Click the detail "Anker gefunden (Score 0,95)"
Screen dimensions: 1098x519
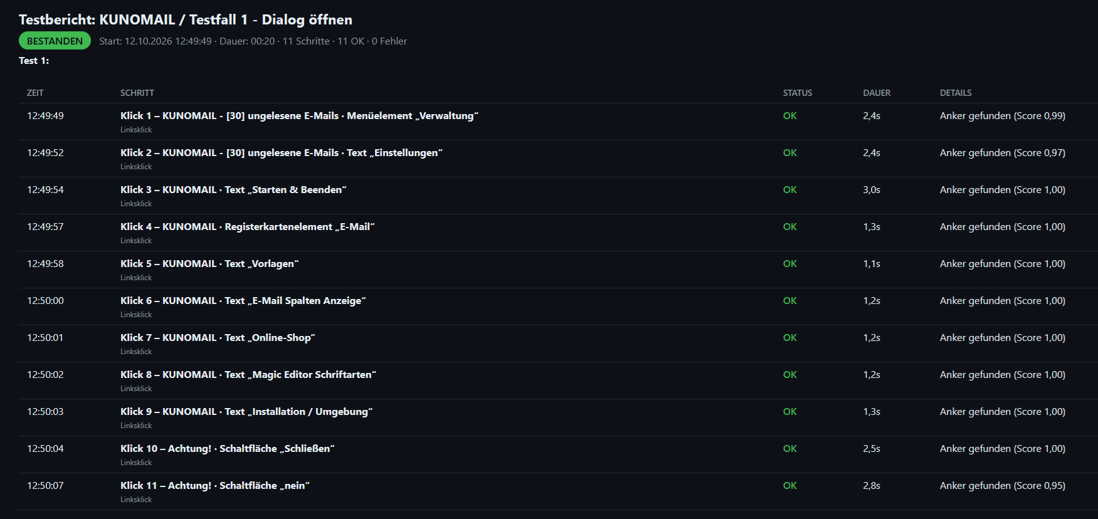(1003, 486)
